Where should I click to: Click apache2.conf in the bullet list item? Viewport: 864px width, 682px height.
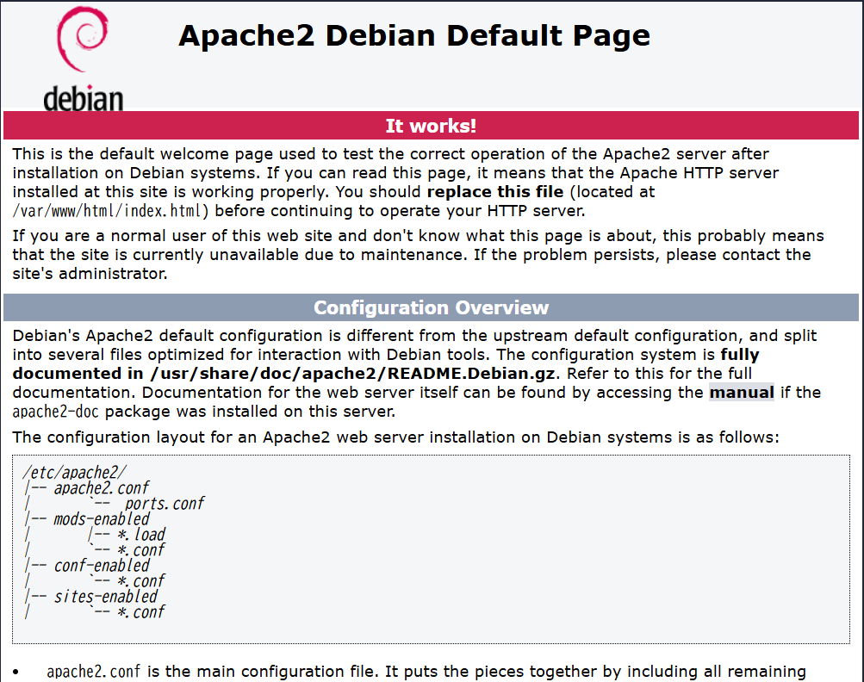95,672
